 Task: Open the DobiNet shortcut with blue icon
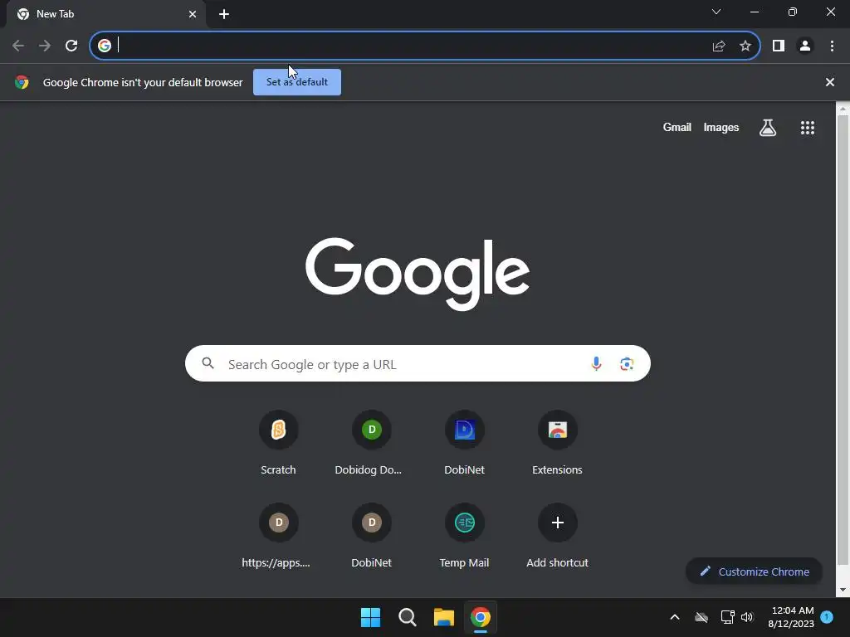pyautogui.click(x=465, y=443)
